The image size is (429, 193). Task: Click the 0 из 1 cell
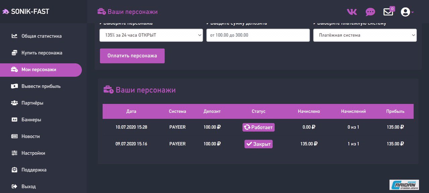point(353,127)
